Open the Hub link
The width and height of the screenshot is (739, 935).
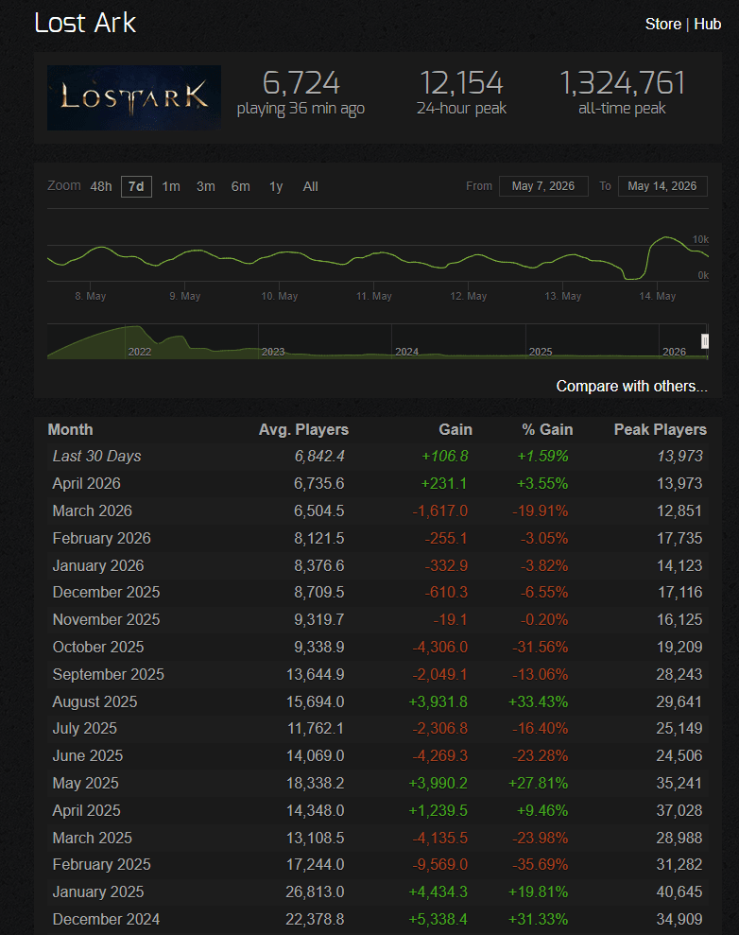708,25
